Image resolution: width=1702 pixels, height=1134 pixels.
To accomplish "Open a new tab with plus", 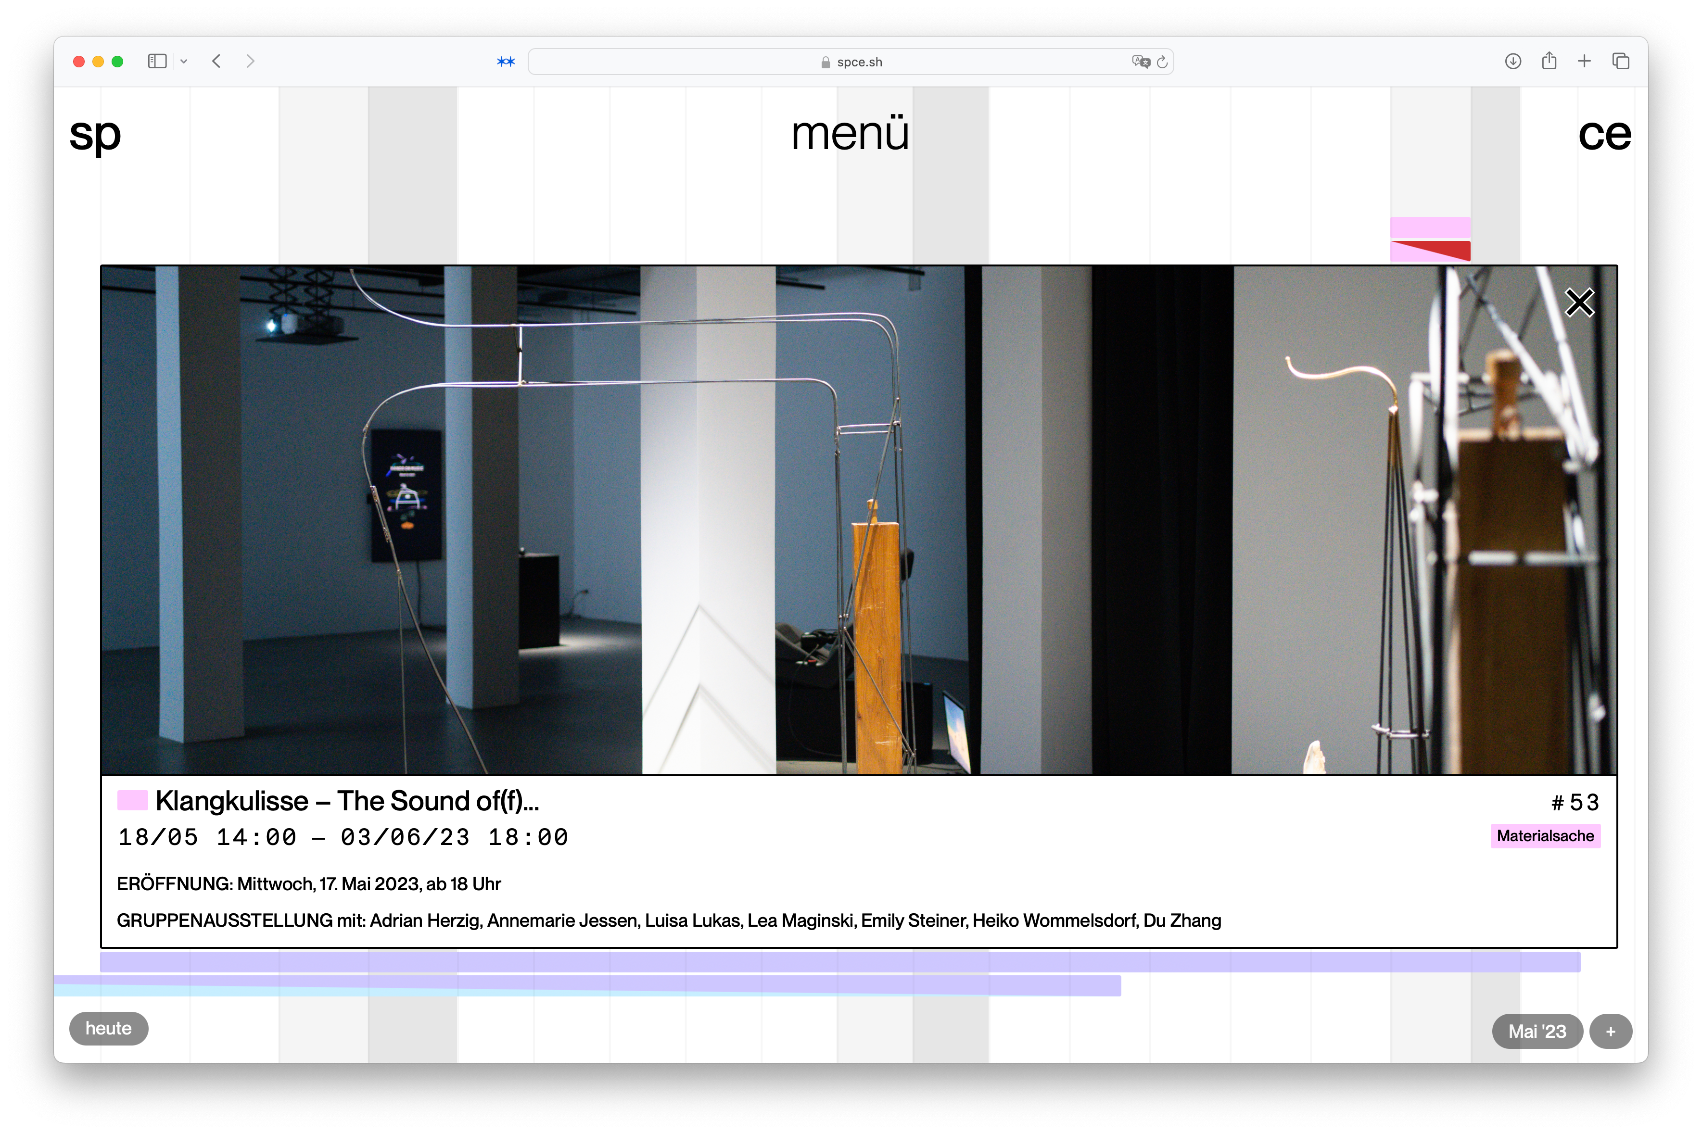I will 1584,62.
